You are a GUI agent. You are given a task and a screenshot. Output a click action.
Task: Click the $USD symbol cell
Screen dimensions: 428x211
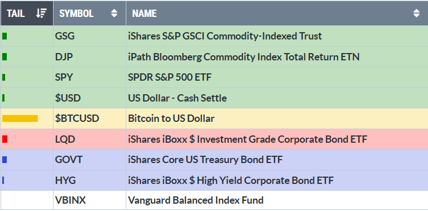click(x=90, y=98)
